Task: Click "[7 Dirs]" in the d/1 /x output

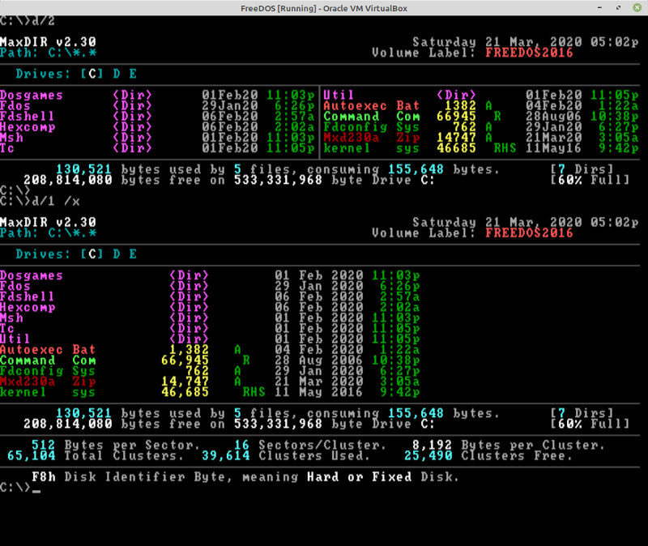Action: click(x=582, y=413)
